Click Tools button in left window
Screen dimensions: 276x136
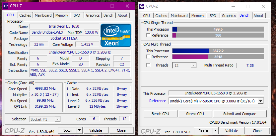click(x=67, y=130)
